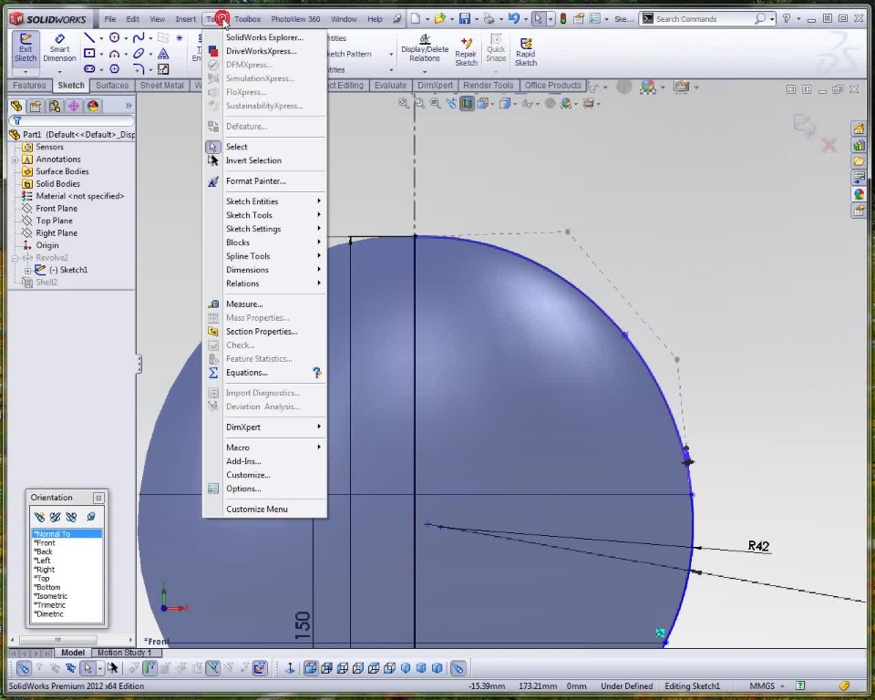Open the PhotoView 360 menu
The width and height of the screenshot is (875, 700).
click(x=295, y=19)
